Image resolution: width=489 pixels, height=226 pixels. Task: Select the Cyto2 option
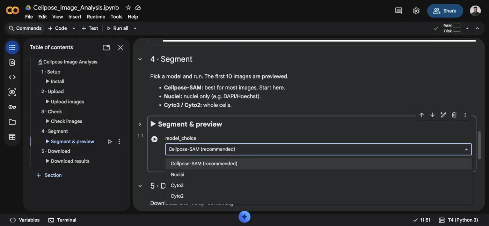tap(318, 196)
